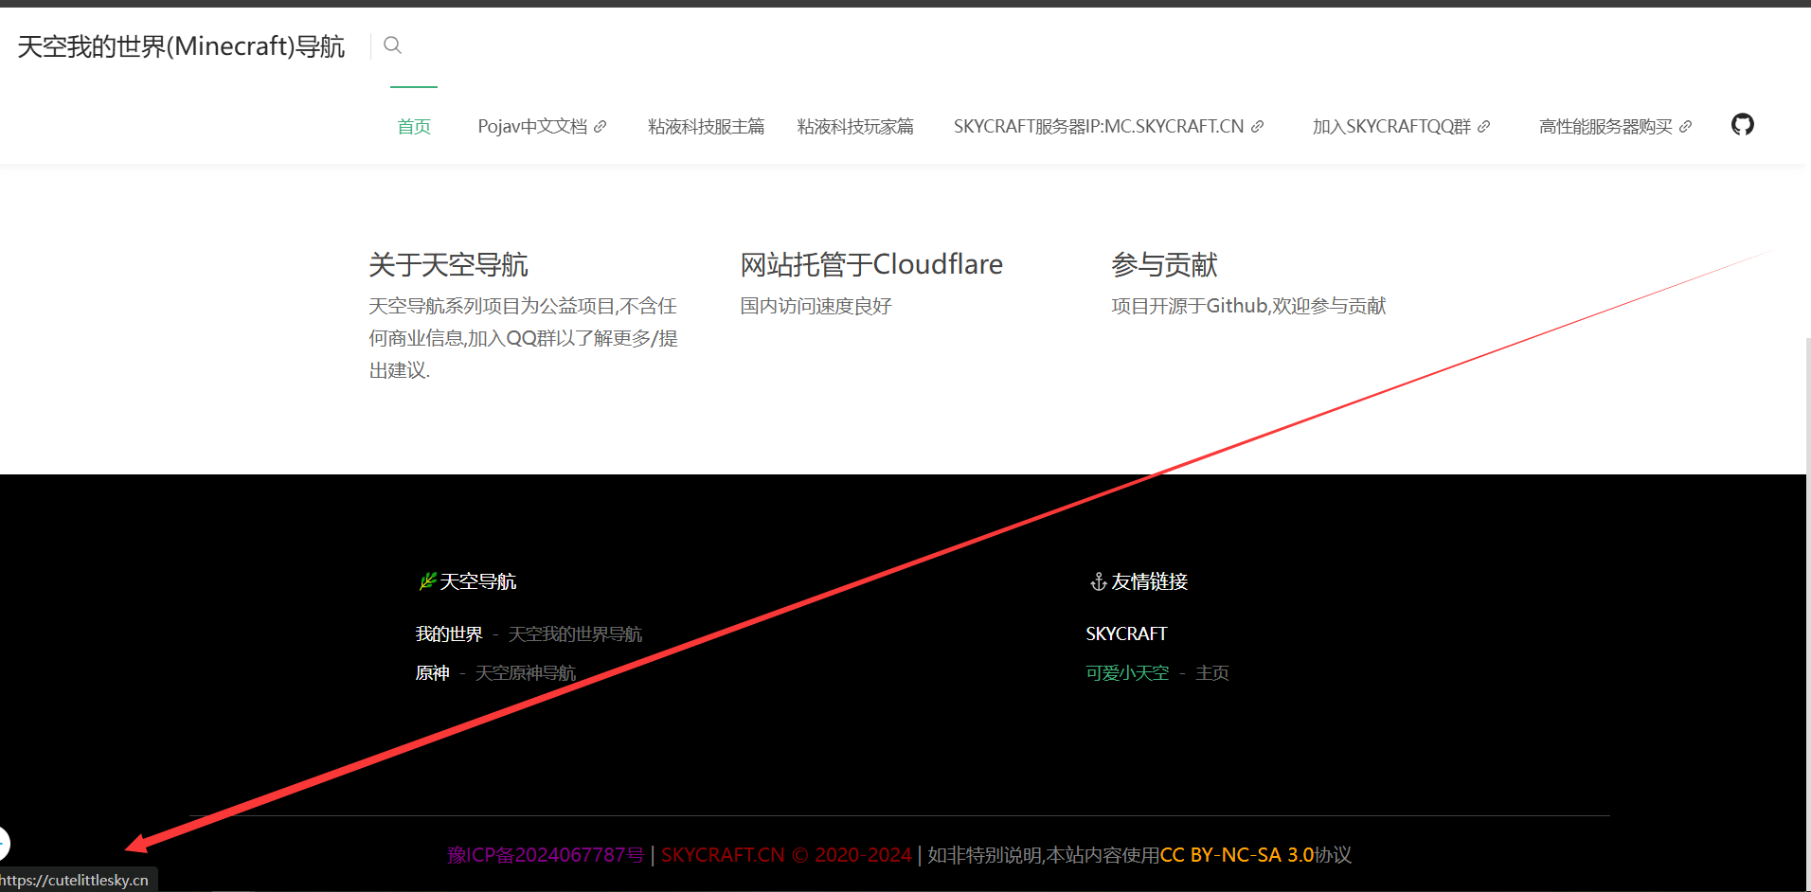
Task: Click heading 参与贡献
Action: 1164,265
